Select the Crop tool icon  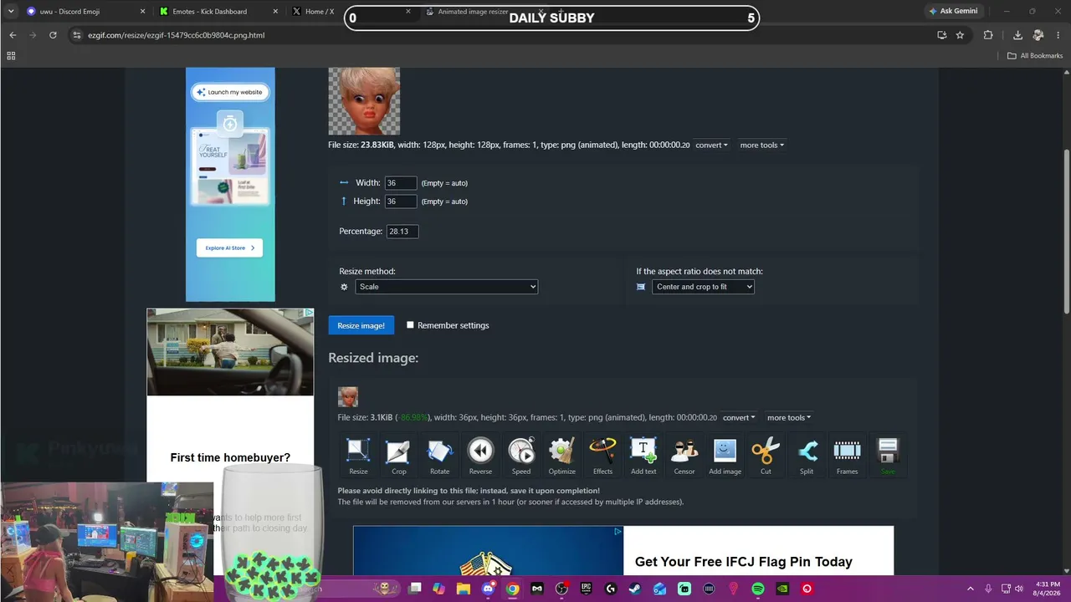click(x=399, y=457)
